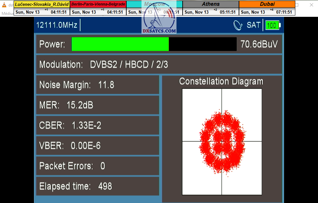The image size is (318, 203).
Task: Click the 70.6dBuV power reading
Action: click(x=259, y=44)
